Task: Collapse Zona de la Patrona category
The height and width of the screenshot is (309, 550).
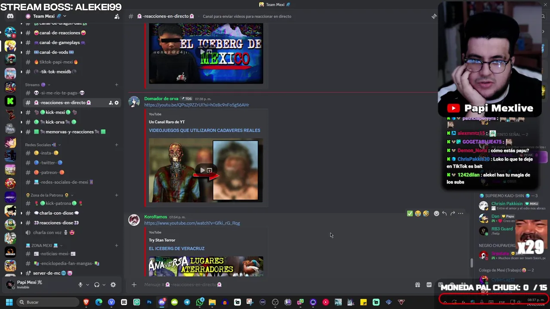Action: pyautogui.click(x=49, y=195)
